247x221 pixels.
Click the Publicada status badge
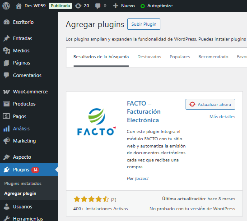point(60,6)
